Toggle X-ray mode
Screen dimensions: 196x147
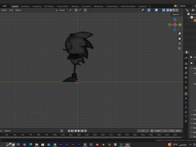pyautogui.click(x=164, y=10)
